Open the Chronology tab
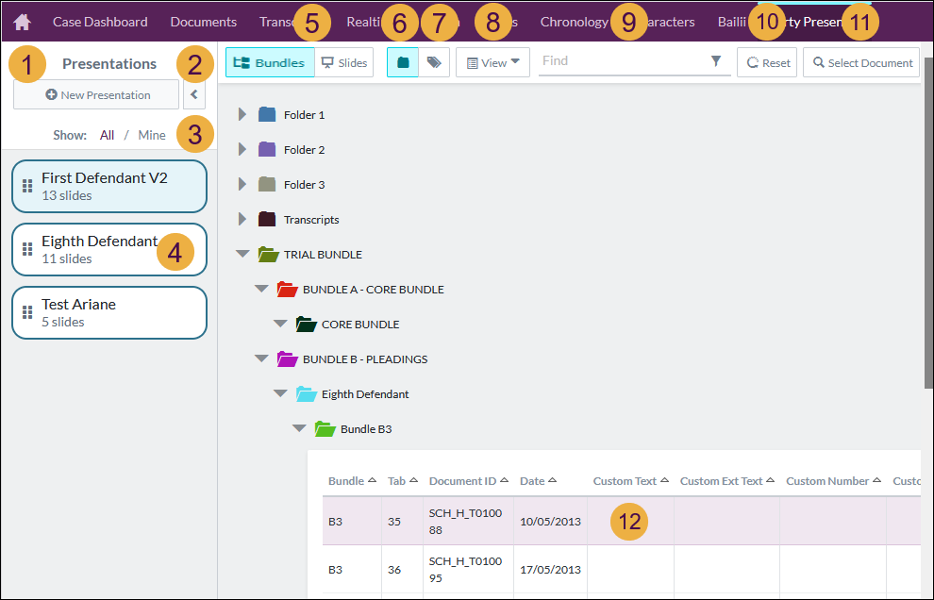934x600 pixels. (x=575, y=22)
